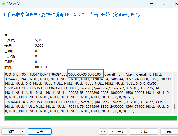Click the 关闭 button
The height and width of the screenshot is (136, 178).
[170, 131]
